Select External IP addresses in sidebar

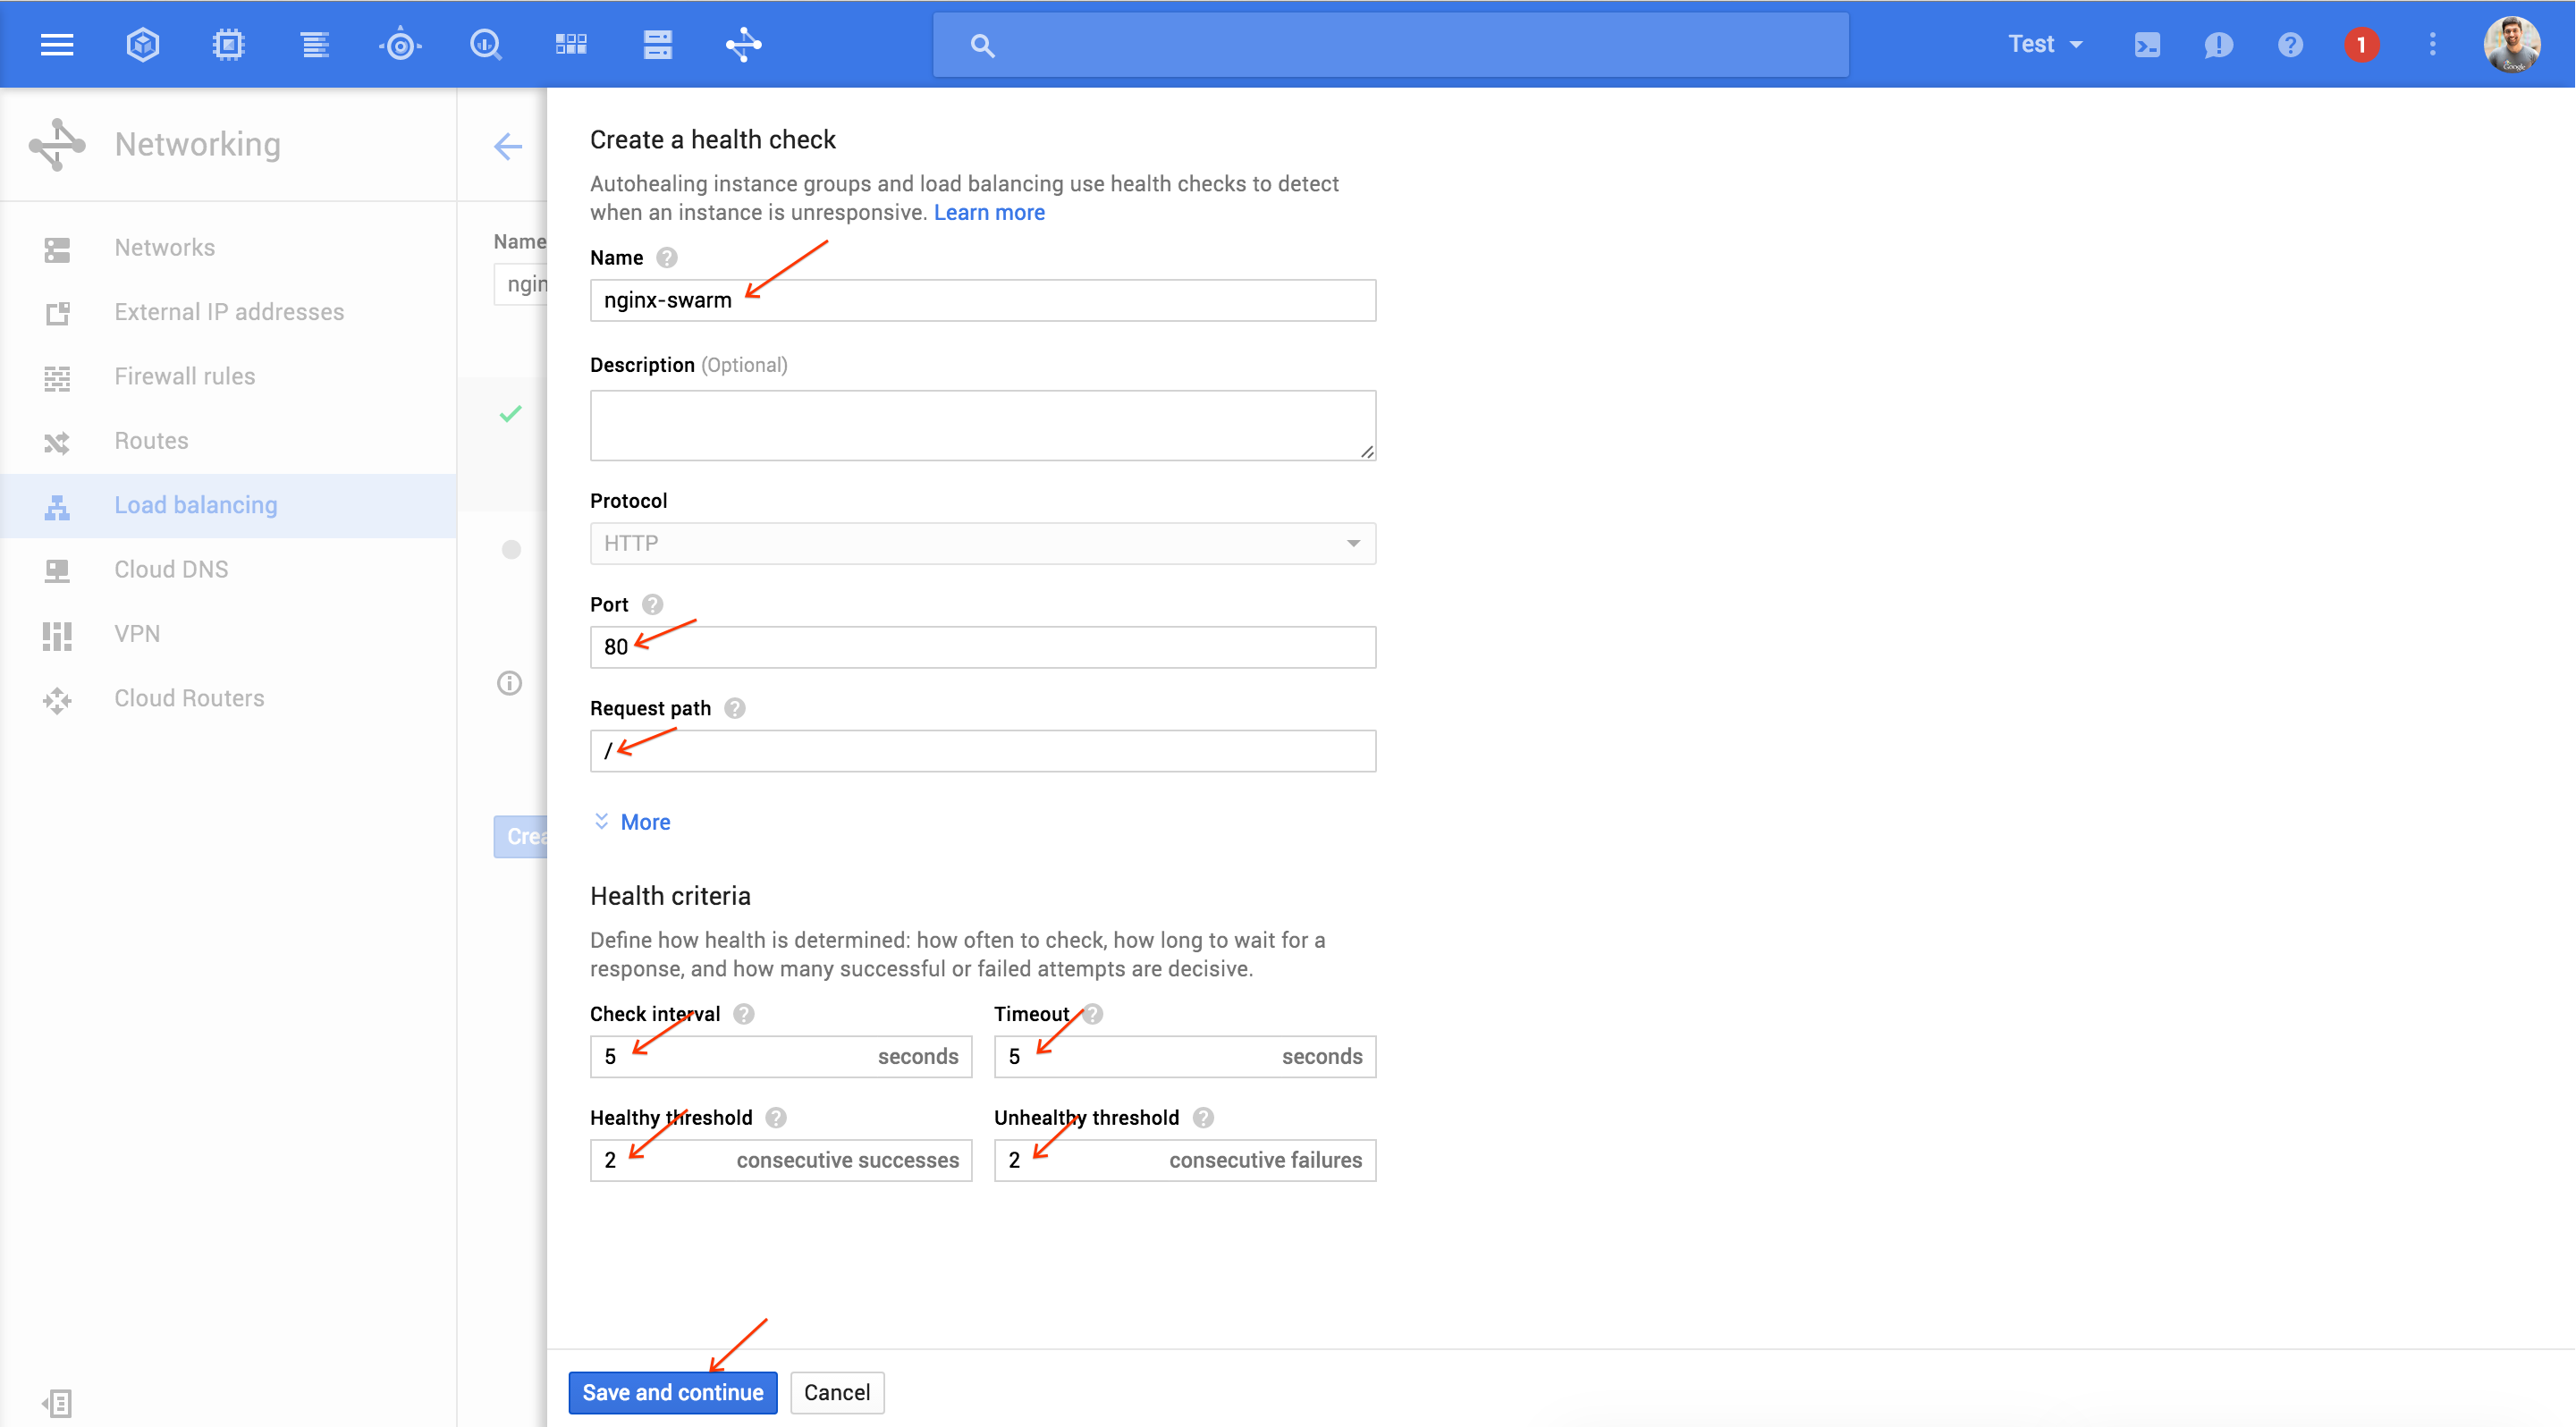point(229,312)
